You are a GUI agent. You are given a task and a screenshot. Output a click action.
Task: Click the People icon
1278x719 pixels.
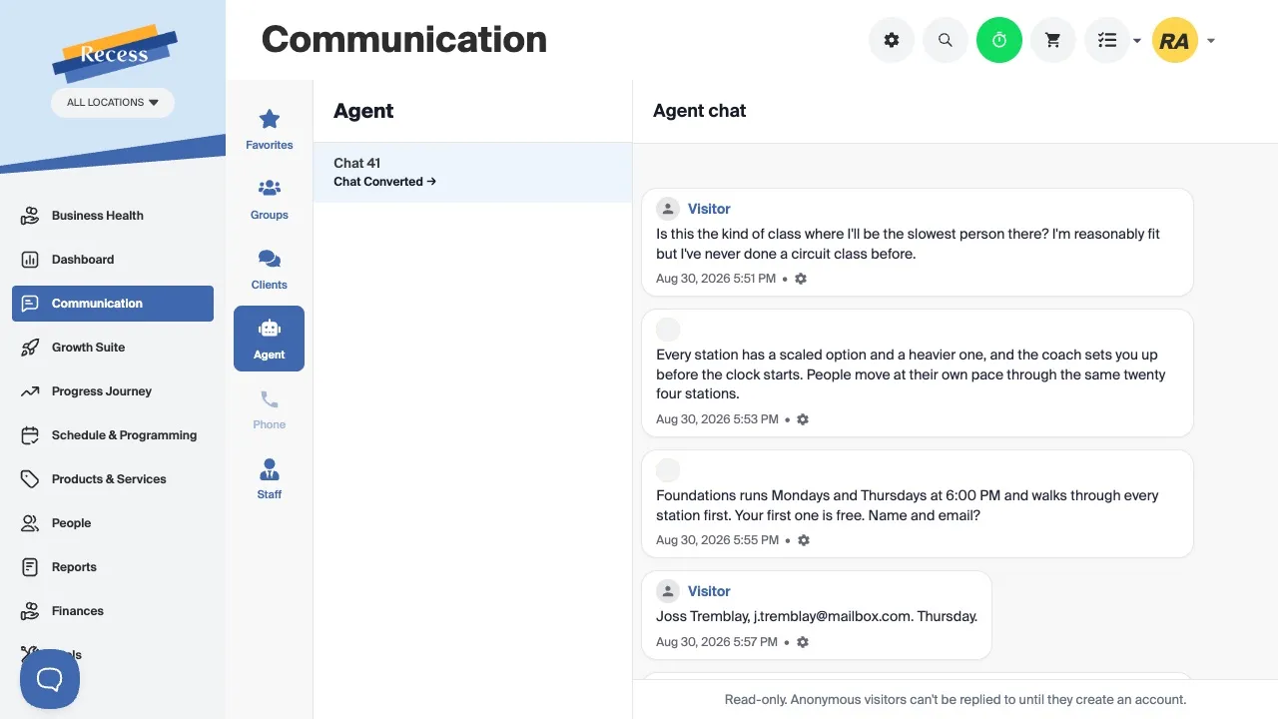pyautogui.click(x=30, y=523)
